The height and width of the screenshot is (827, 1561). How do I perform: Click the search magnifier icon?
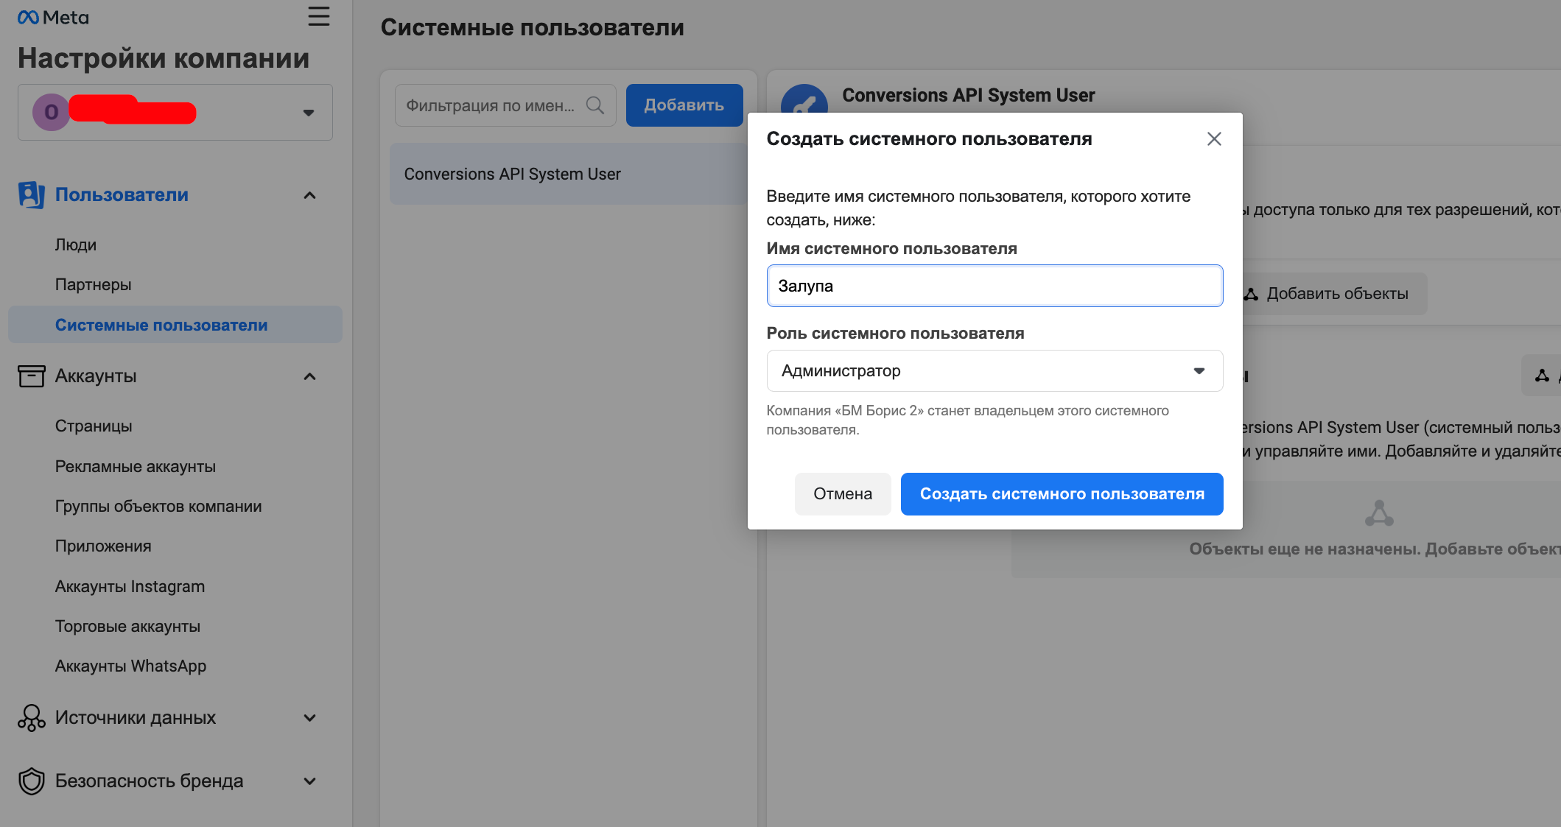click(594, 105)
